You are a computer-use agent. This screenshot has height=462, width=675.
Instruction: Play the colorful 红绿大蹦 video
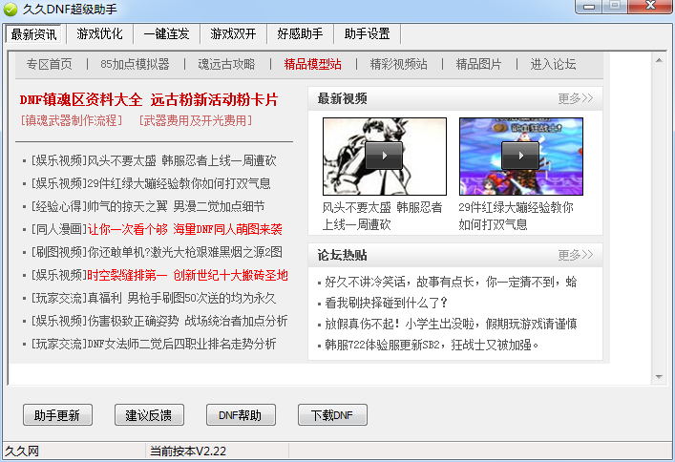pyautogui.click(x=521, y=157)
